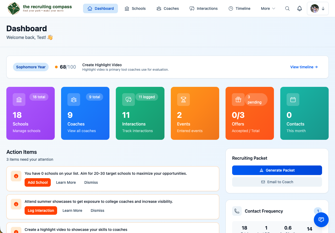Click the Generate Packet button
The width and height of the screenshot is (335, 233).
pos(277,170)
